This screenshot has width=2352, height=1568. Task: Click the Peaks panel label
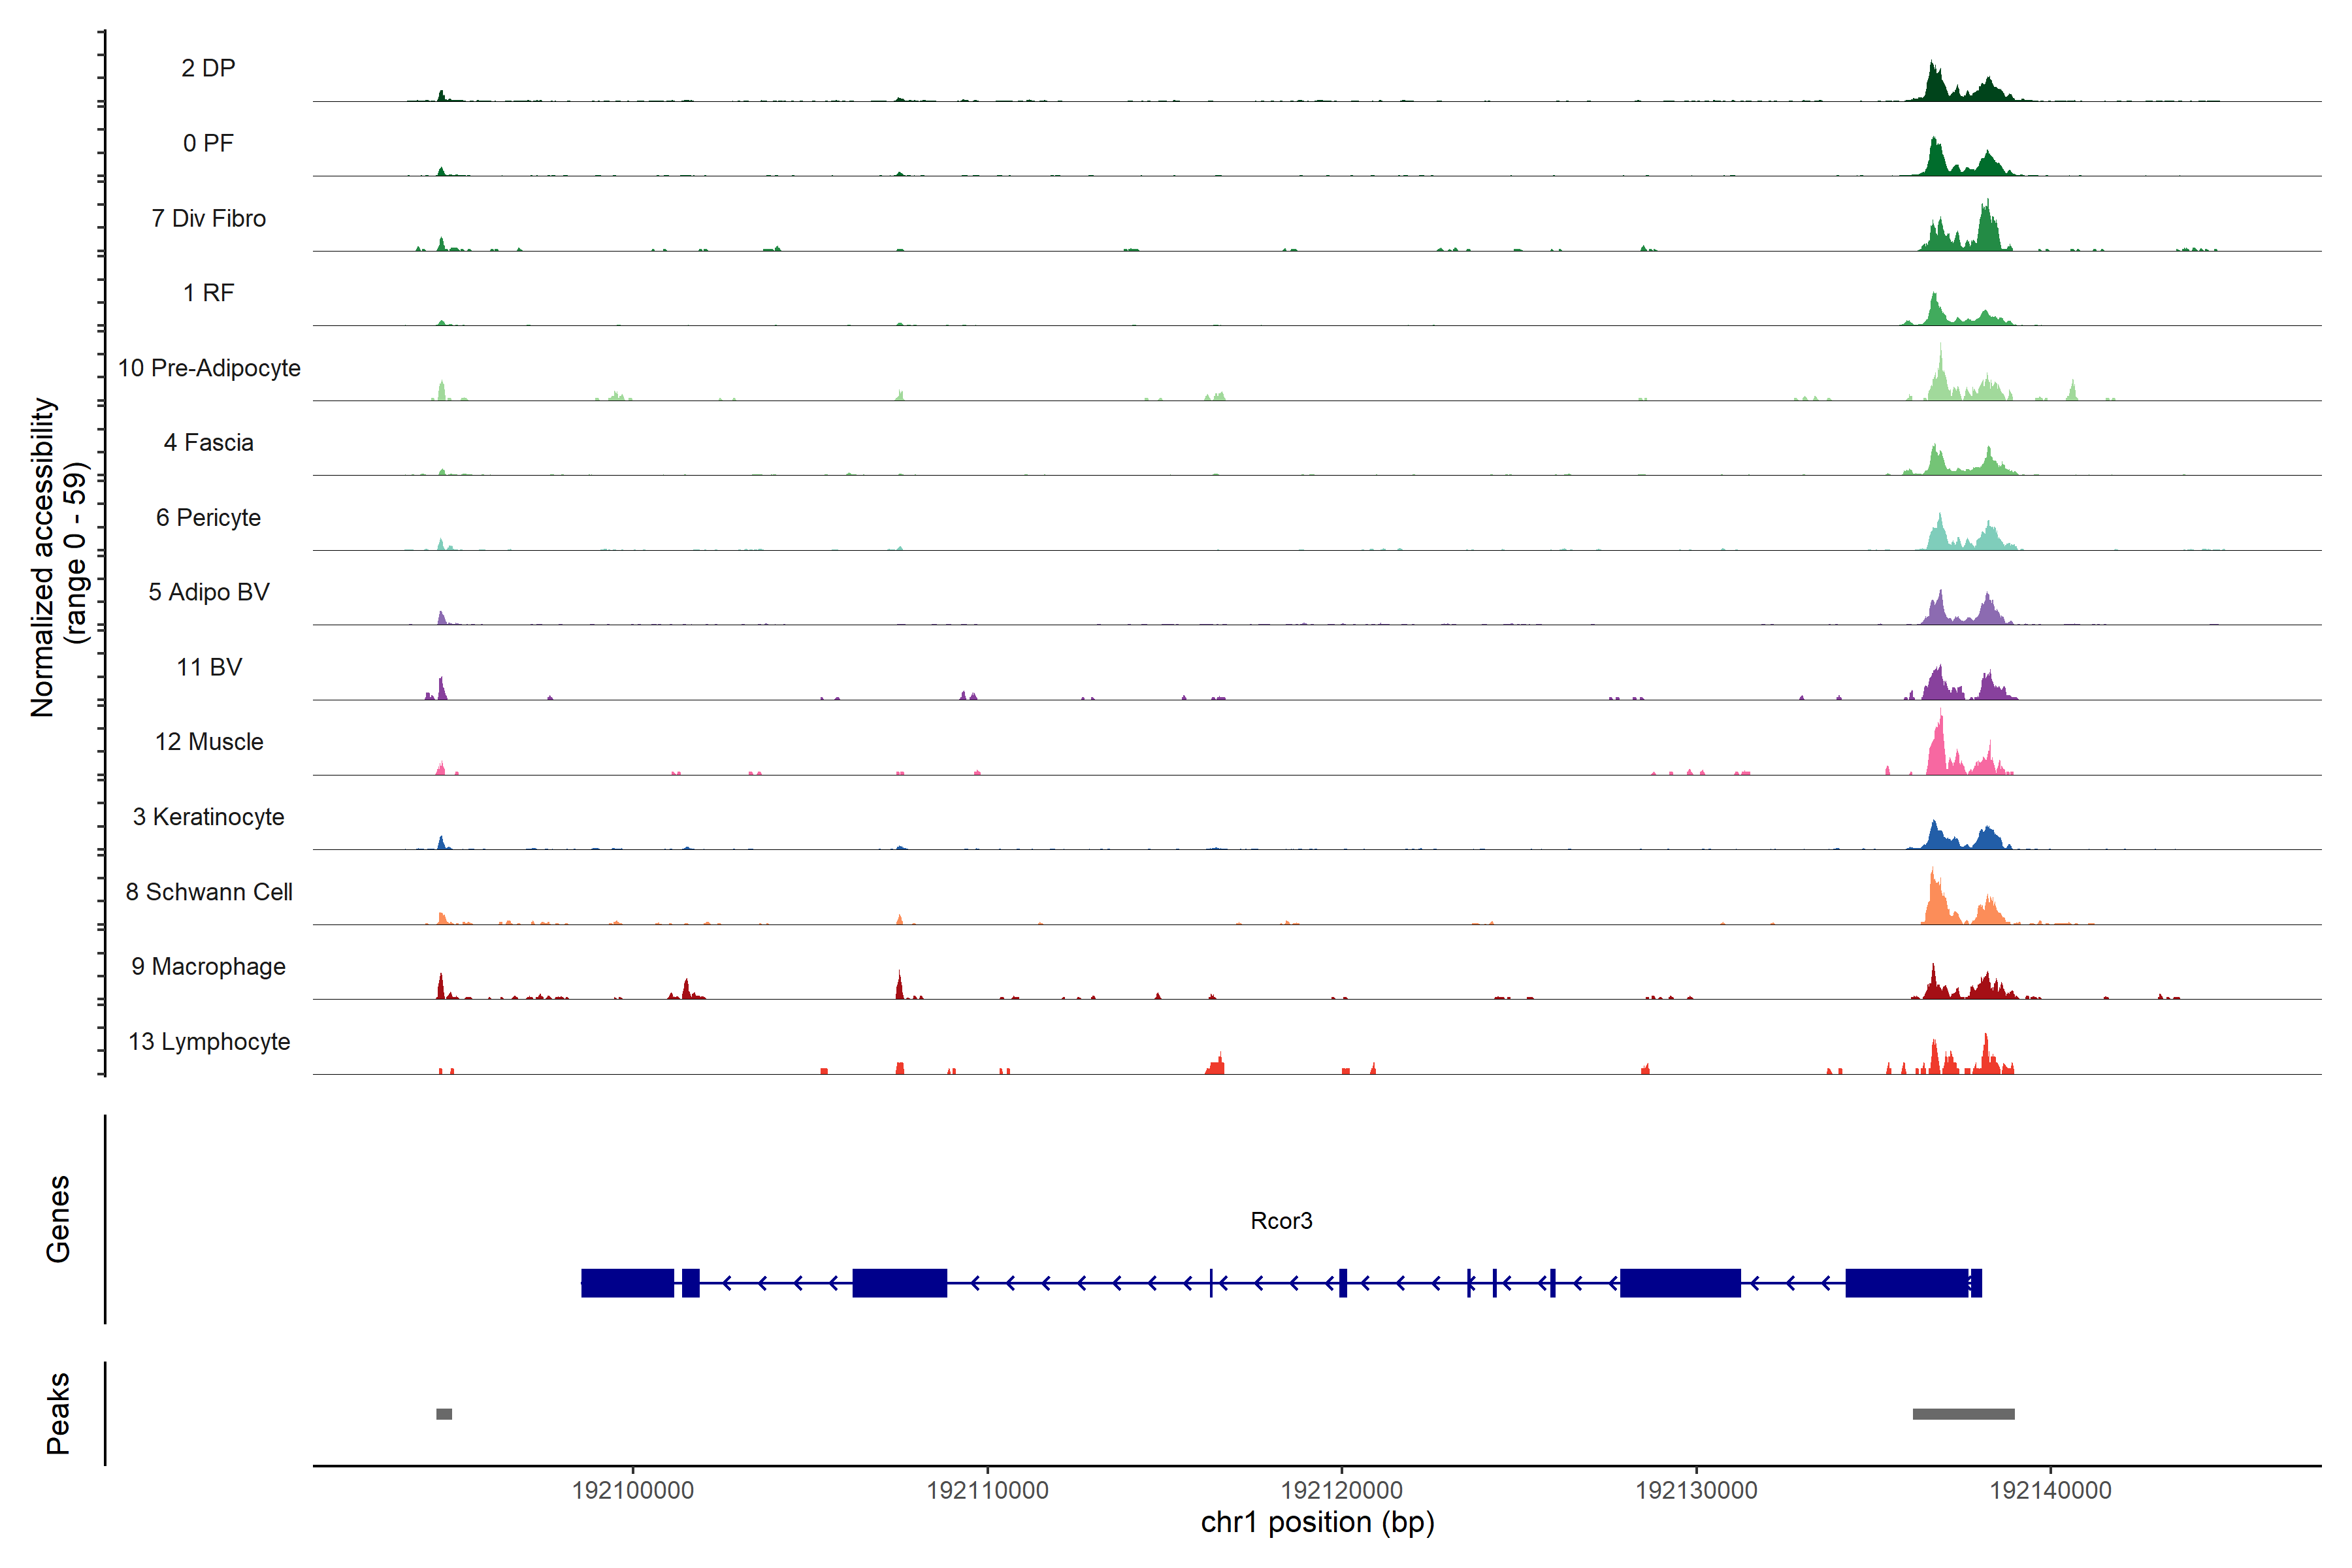(58, 1413)
